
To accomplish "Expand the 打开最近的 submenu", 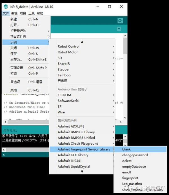I will pos(26,31).
